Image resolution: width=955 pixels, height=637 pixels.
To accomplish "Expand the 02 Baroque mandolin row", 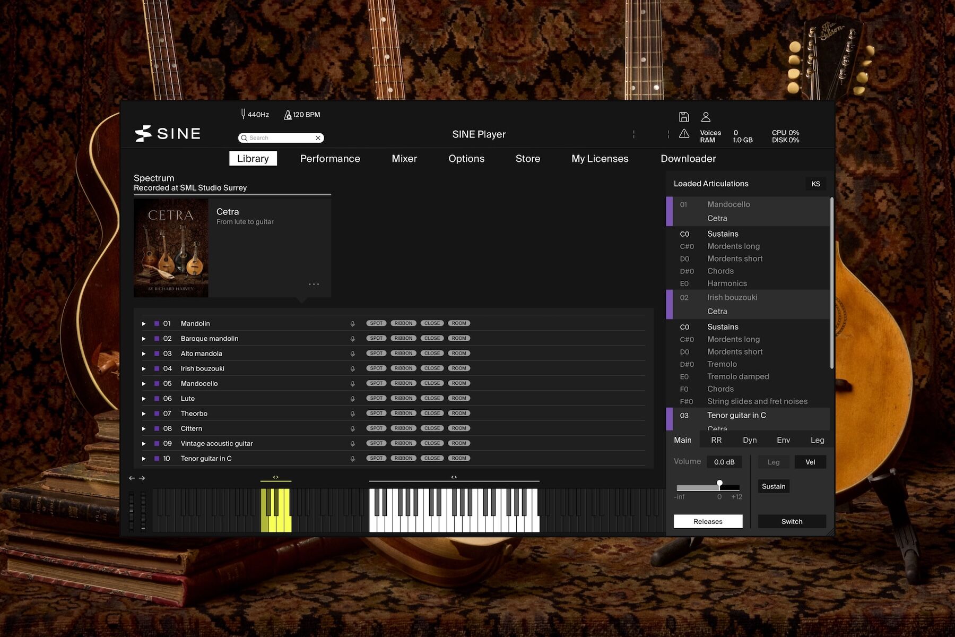I will click(x=143, y=339).
